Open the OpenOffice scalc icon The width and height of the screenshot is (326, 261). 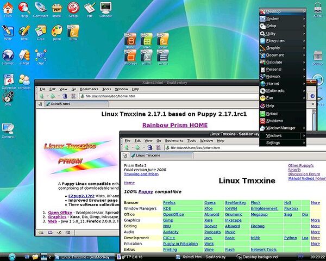click(147, 39)
